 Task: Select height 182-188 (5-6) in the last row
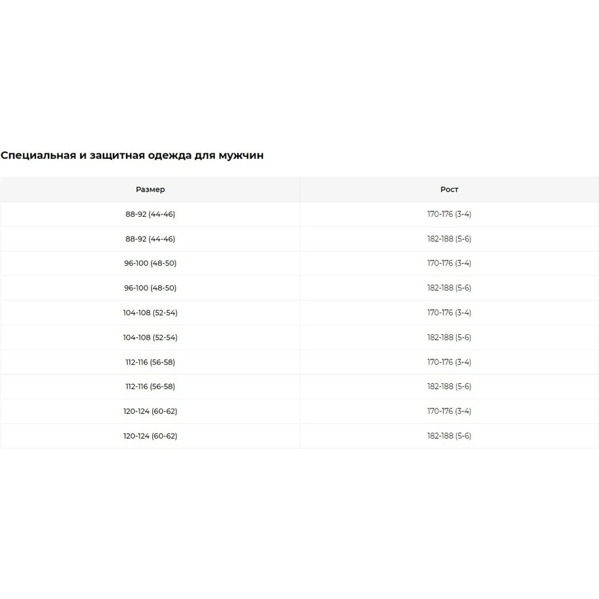[x=449, y=436]
